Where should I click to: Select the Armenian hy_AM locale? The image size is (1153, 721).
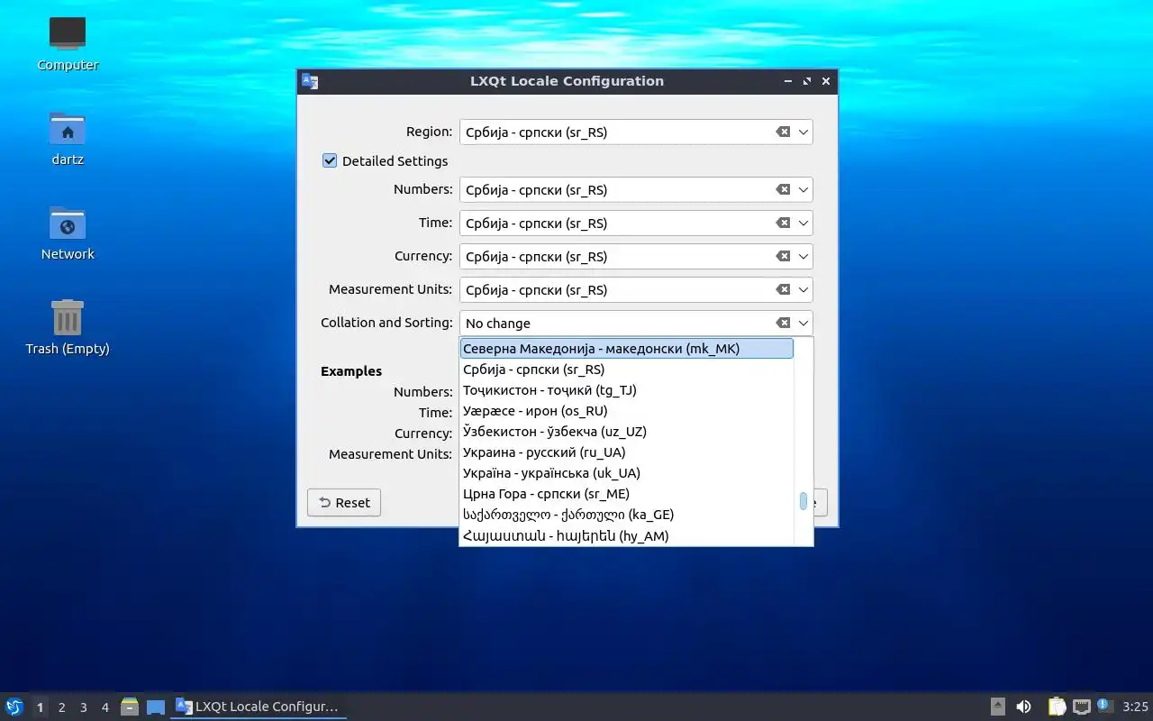[x=627, y=535]
